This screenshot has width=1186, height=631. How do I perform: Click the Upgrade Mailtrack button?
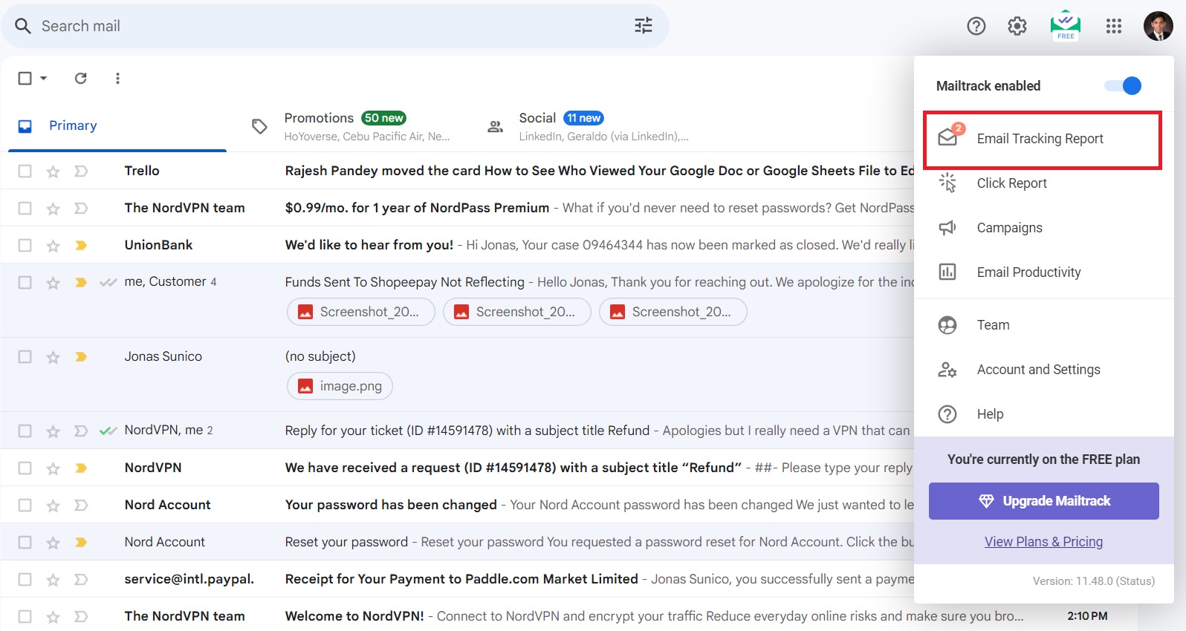(x=1044, y=501)
